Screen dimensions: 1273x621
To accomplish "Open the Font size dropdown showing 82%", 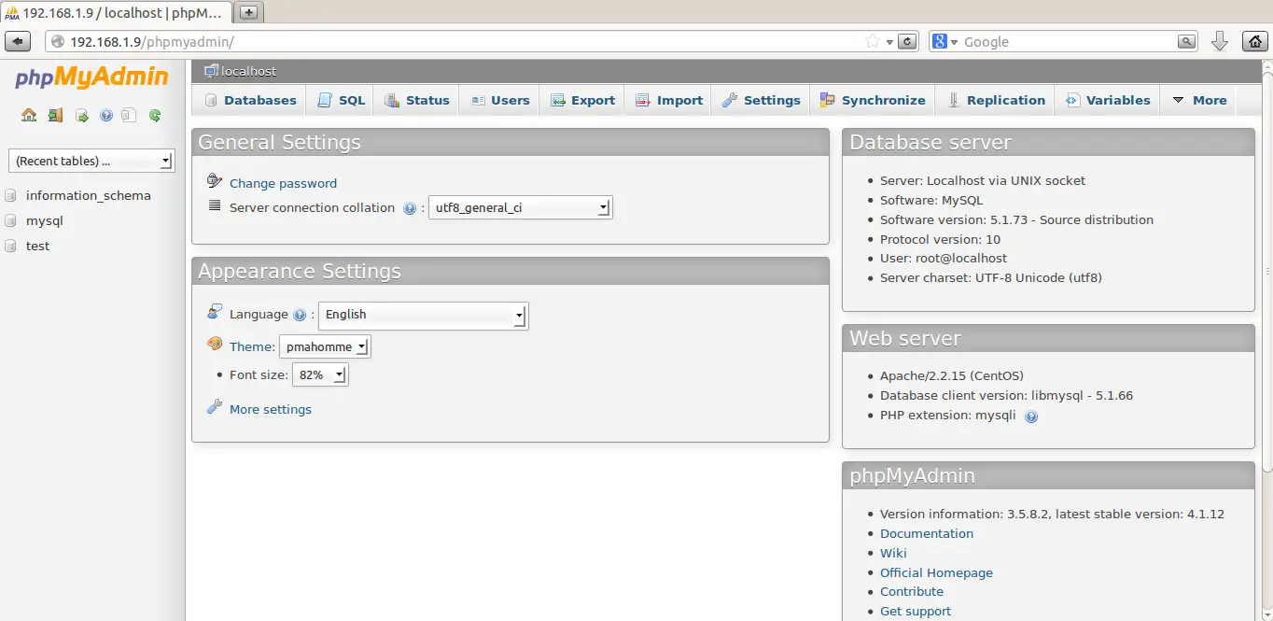I will pos(320,374).
